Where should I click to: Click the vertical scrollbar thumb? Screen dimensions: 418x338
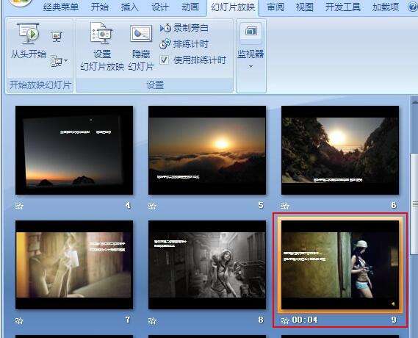[414, 204]
